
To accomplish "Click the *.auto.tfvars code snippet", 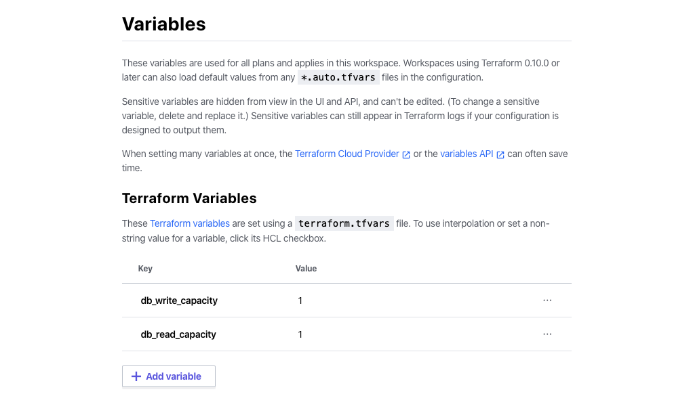I will 338,77.
